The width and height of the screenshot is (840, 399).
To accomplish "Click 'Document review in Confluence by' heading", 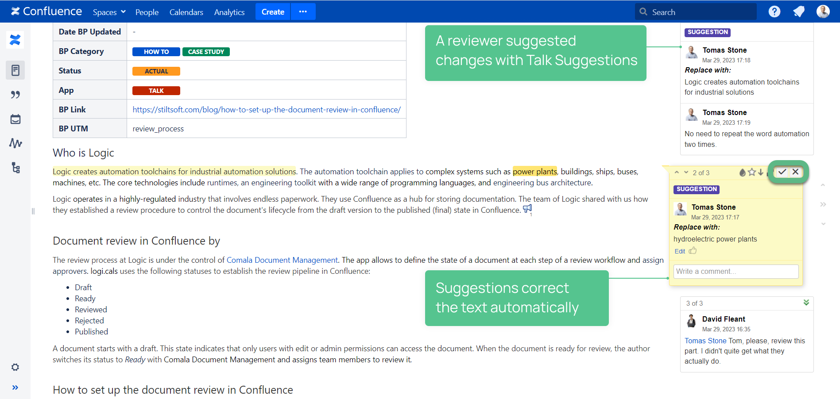I will pyautogui.click(x=136, y=241).
